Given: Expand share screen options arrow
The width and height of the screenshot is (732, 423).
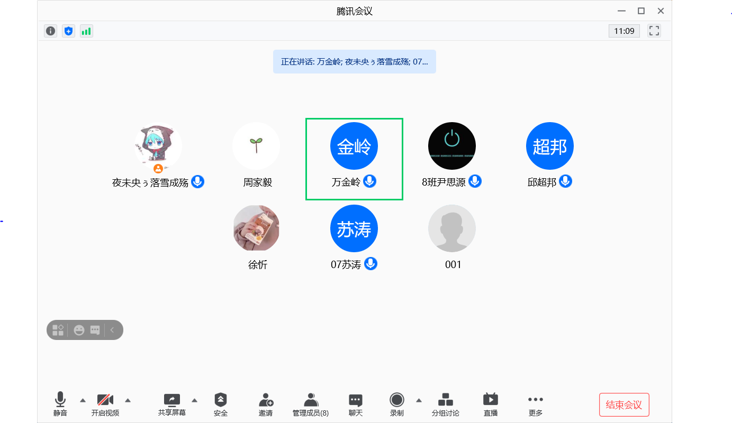Looking at the screenshot, I should tap(194, 400).
